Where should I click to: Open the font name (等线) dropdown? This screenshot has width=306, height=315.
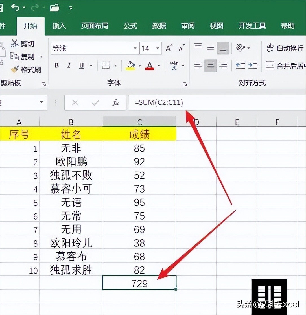click(x=135, y=48)
